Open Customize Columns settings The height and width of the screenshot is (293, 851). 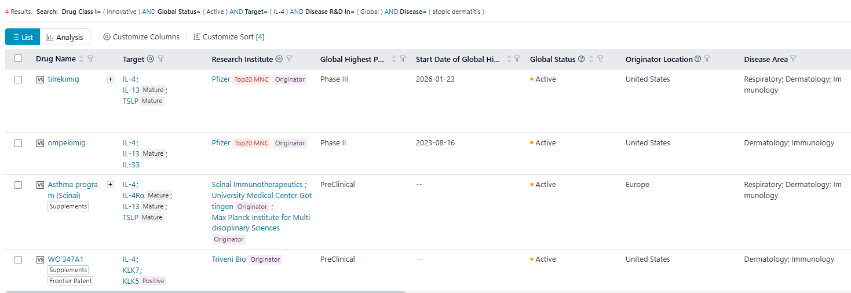tap(141, 37)
